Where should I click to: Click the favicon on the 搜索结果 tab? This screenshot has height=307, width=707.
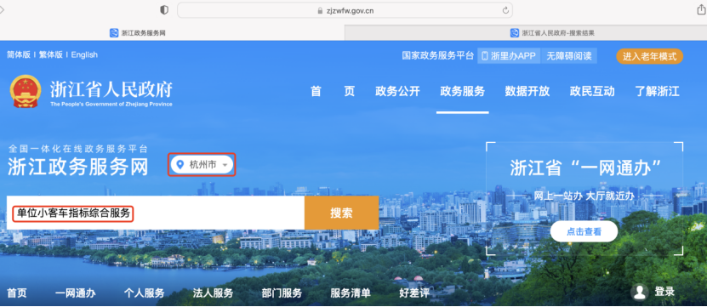pyautogui.click(x=515, y=33)
